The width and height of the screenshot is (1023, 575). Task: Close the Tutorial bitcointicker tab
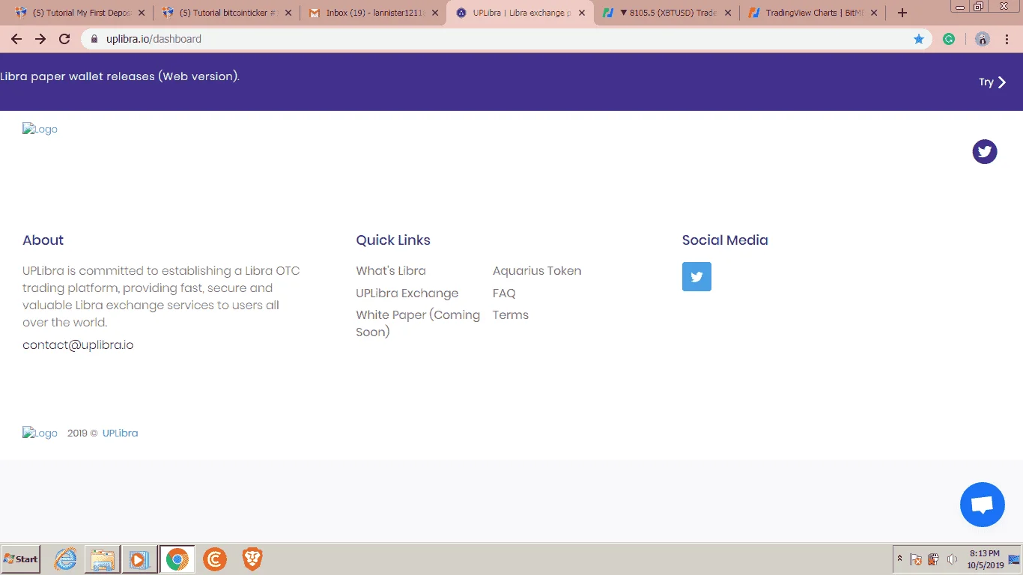(x=288, y=13)
